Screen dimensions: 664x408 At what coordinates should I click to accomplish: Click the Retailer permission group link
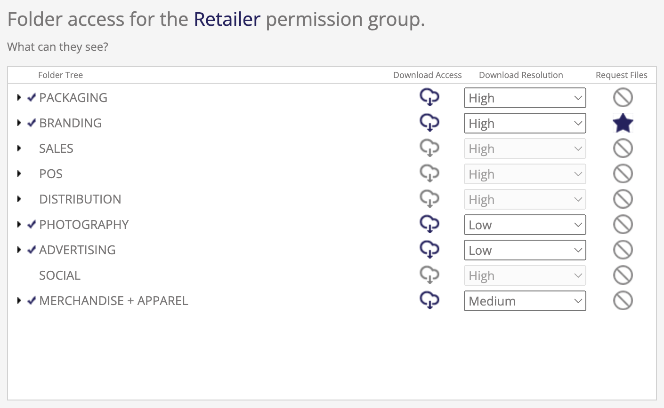click(x=227, y=19)
